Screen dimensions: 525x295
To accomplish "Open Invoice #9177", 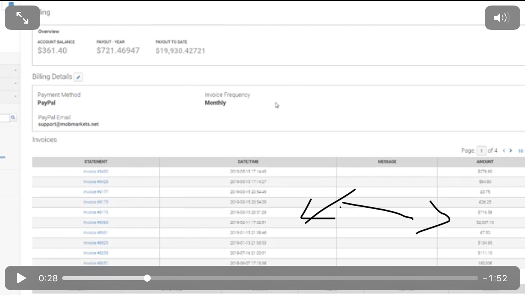I will [x=96, y=192].
